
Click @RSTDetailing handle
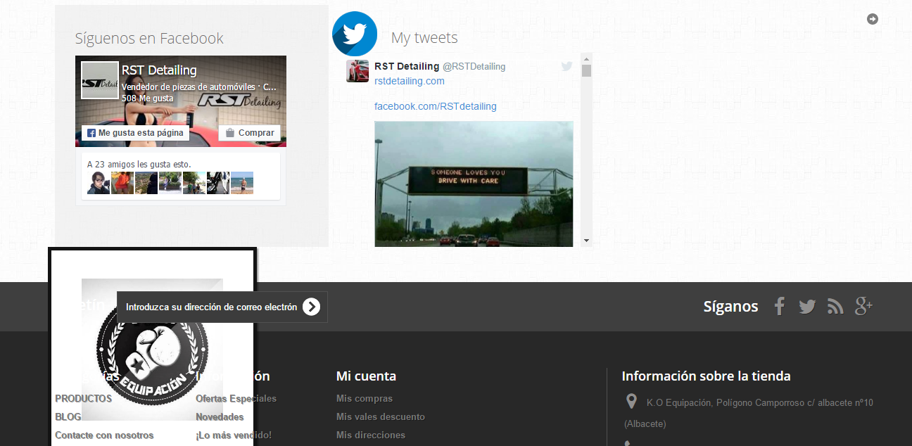tap(474, 66)
